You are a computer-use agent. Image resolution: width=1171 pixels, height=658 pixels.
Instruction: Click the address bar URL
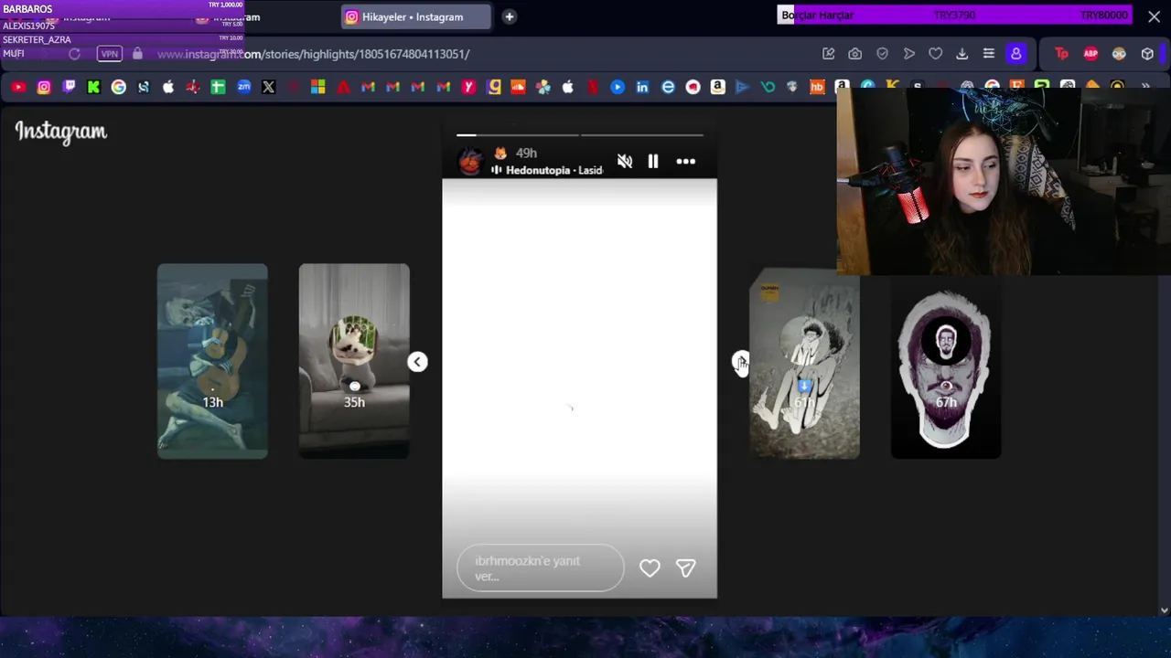pos(314,54)
